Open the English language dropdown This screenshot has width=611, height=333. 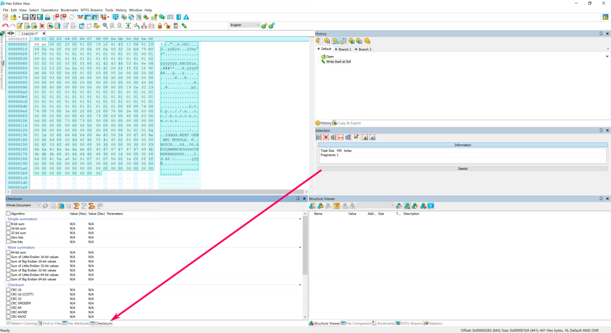245,25
